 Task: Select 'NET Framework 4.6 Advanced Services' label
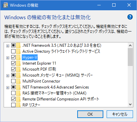point(56,87)
